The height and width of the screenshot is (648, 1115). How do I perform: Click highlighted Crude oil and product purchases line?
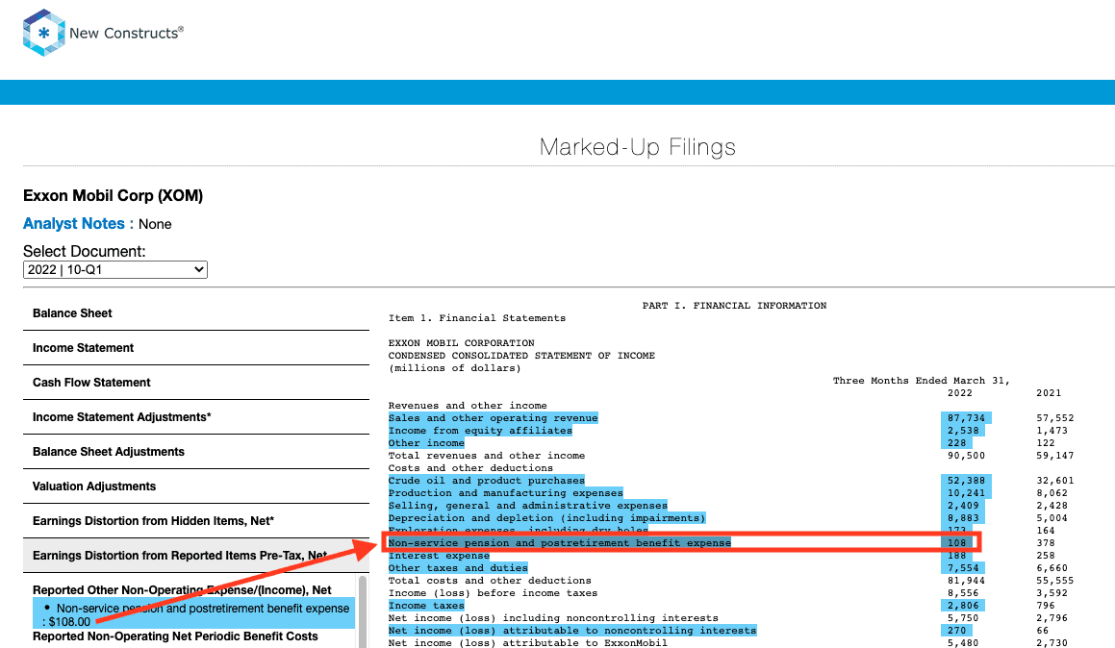tap(487, 481)
